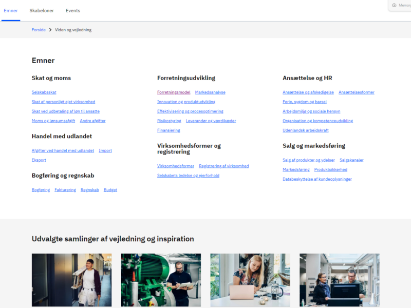Image resolution: width=411 pixels, height=308 pixels.
Task: Go to Forside breadcrumb link
Action: (39, 30)
